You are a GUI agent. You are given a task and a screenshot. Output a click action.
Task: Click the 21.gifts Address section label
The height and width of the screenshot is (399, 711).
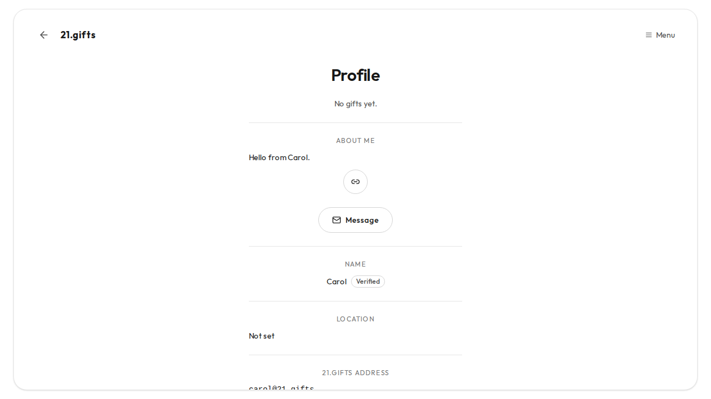click(355, 373)
